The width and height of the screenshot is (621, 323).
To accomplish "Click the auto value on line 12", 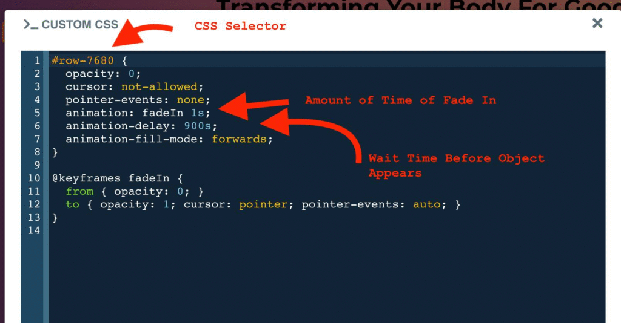I will (426, 204).
